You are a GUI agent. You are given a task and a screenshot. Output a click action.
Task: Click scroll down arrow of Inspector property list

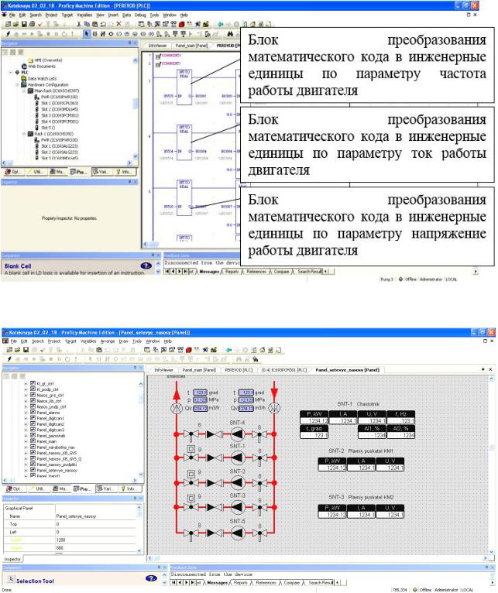pos(139,550)
